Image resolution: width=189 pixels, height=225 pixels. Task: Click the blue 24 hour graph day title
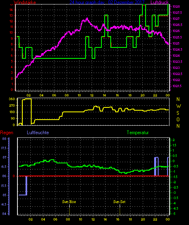107,2
